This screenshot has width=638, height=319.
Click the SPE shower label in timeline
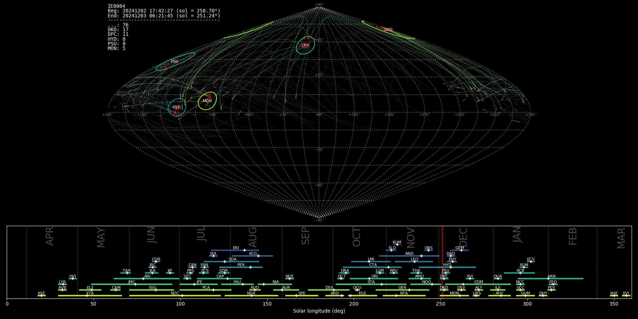(302, 293)
